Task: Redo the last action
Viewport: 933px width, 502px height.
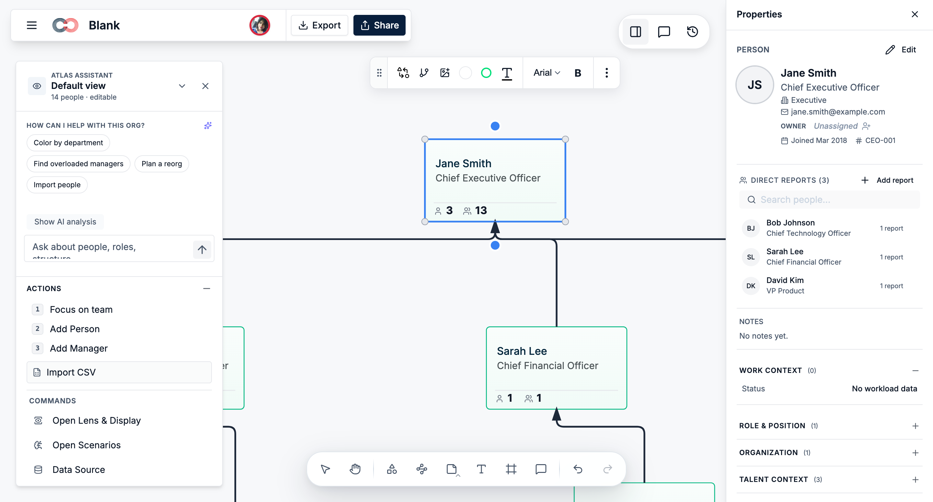Action: click(x=608, y=469)
